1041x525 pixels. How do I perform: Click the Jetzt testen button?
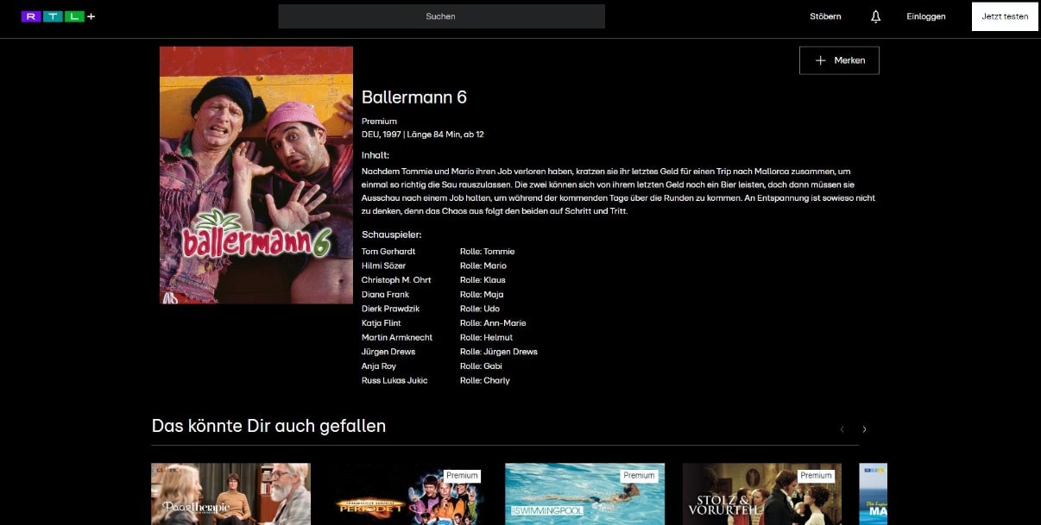point(1005,16)
